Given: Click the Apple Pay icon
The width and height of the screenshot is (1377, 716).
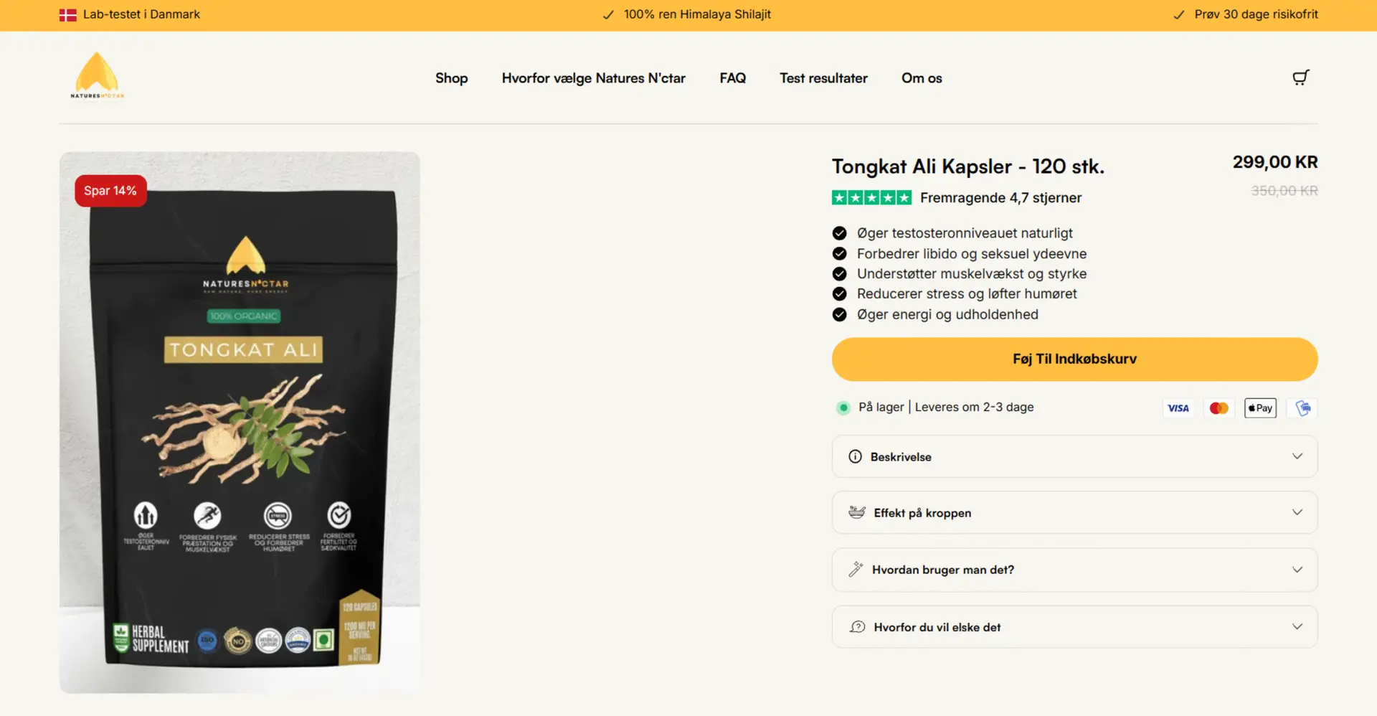Looking at the screenshot, I should [1260, 408].
